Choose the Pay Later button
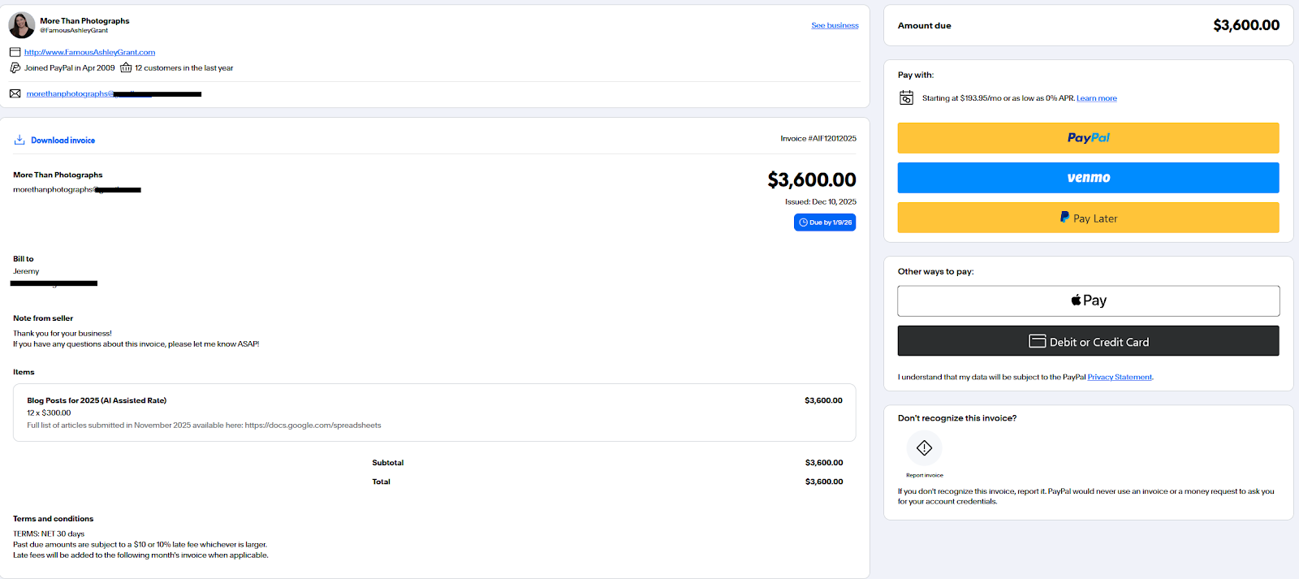This screenshot has height=579, width=1299. click(x=1088, y=218)
